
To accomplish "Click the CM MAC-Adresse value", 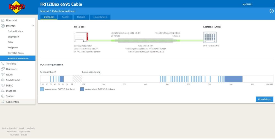I will click(x=94, y=52).
